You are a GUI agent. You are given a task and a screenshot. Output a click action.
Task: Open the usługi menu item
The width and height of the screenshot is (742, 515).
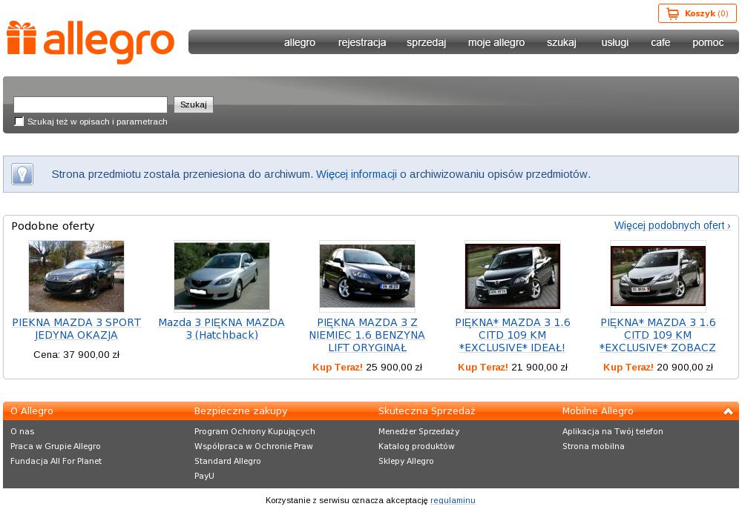pyautogui.click(x=614, y=42)
